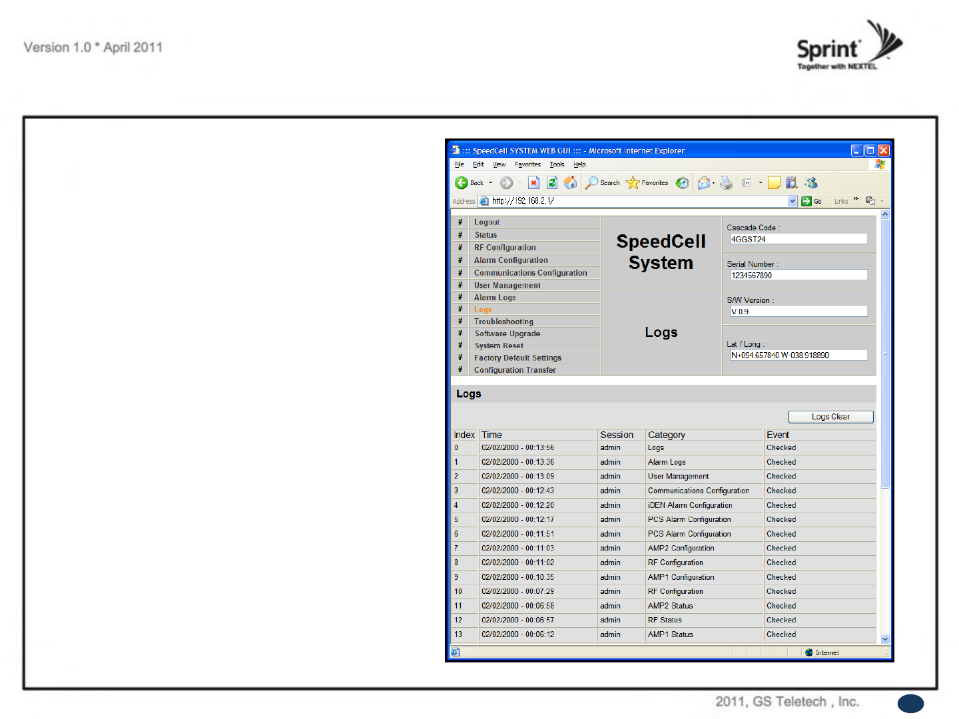
Task: Open the Forward history dropdown arrow
Action: click(520, 183)
